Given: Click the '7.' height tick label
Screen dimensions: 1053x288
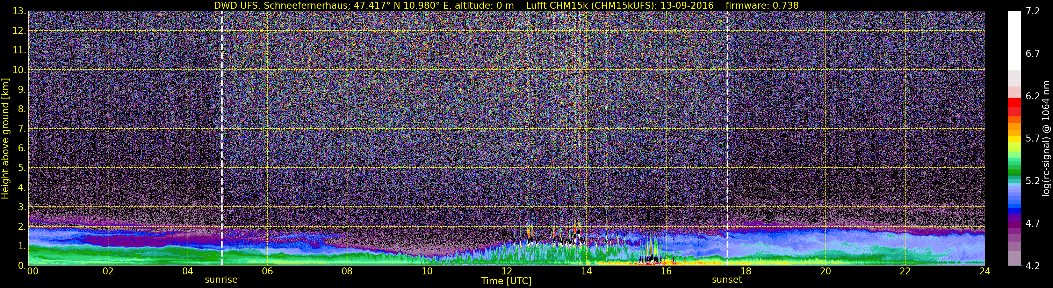Looking at the screenshot, I should click(x=22, y=129).
